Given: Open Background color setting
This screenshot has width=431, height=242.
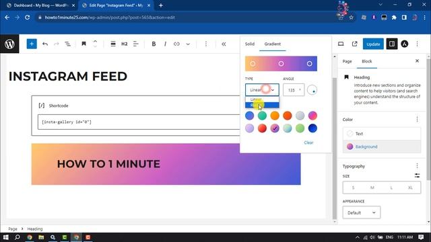Looking at the screenshot, I should pos(382,147).
